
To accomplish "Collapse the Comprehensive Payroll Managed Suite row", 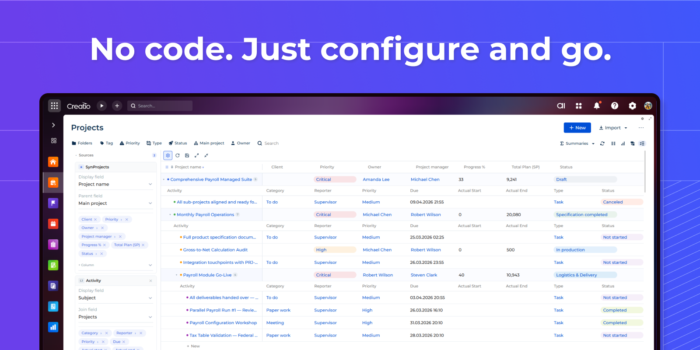I will pos(164,179).
